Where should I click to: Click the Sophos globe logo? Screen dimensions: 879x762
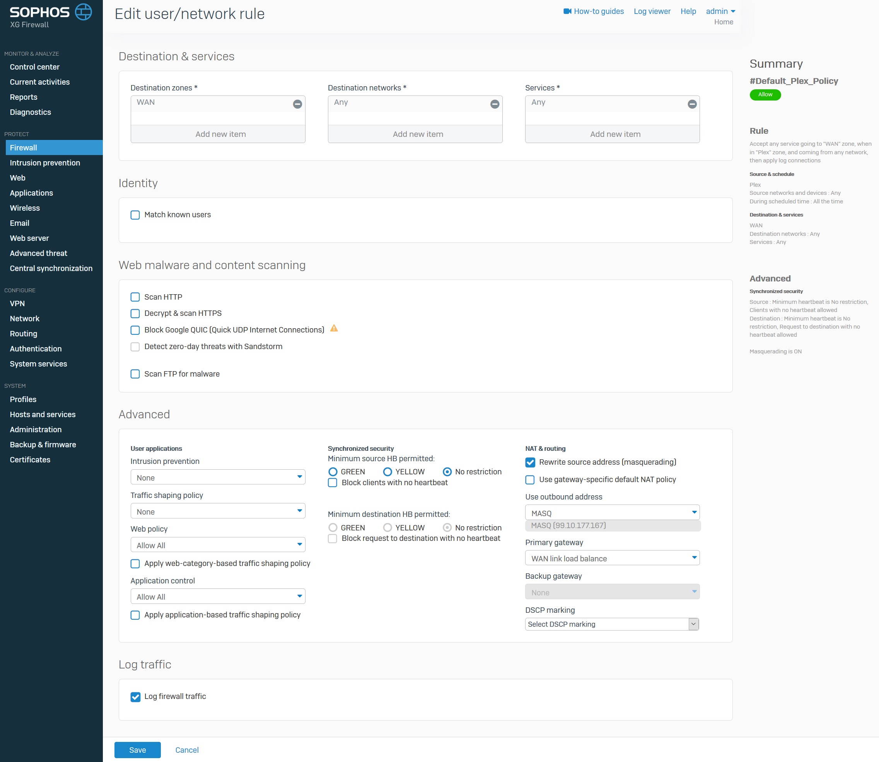(84, 12)
